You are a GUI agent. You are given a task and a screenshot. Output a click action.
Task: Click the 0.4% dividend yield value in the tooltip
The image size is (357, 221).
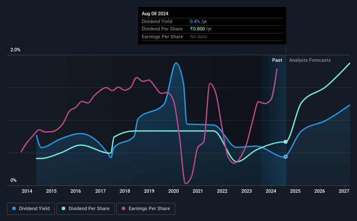[x=195, y=21]
